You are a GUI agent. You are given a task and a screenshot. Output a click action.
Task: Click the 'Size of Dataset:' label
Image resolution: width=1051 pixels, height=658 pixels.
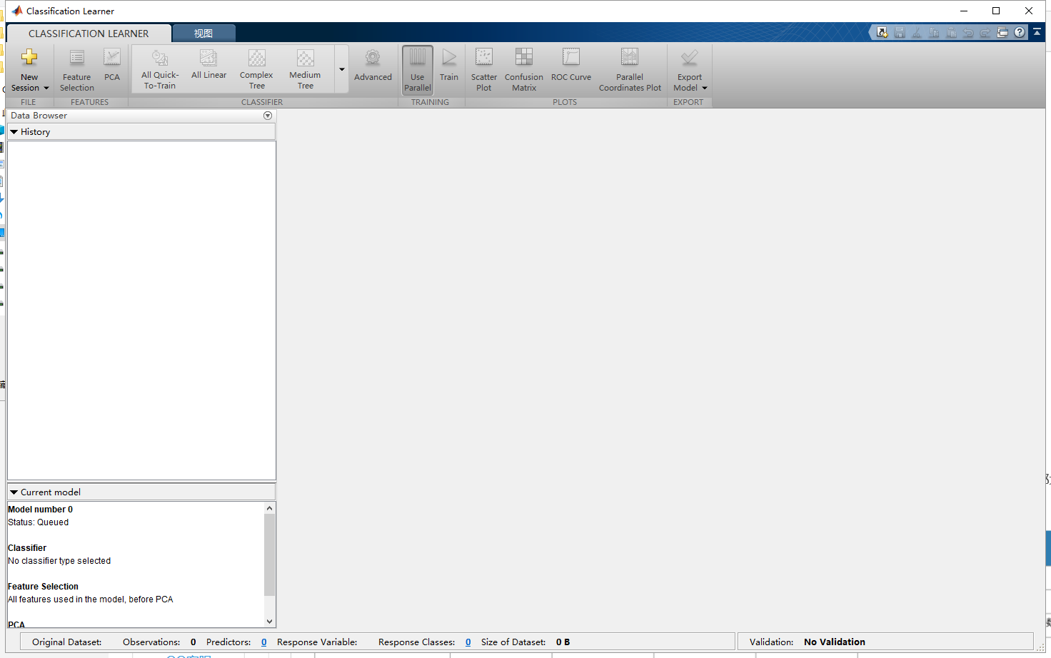pos(513,642)
